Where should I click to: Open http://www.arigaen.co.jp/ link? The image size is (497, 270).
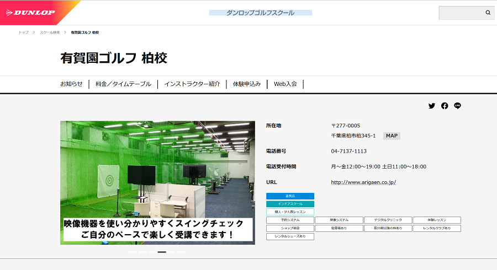(x=363, y=182)
